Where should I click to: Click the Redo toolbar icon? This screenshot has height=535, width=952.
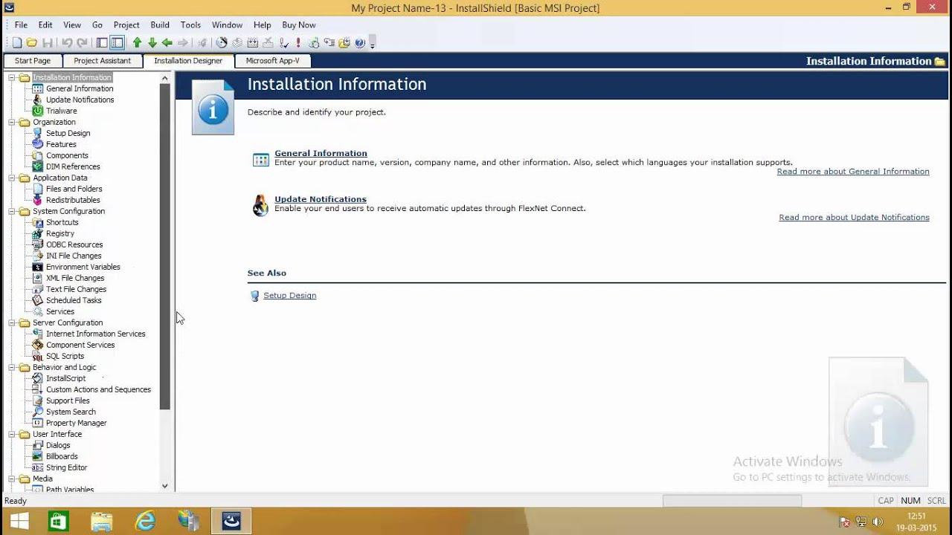click(82, 43)
